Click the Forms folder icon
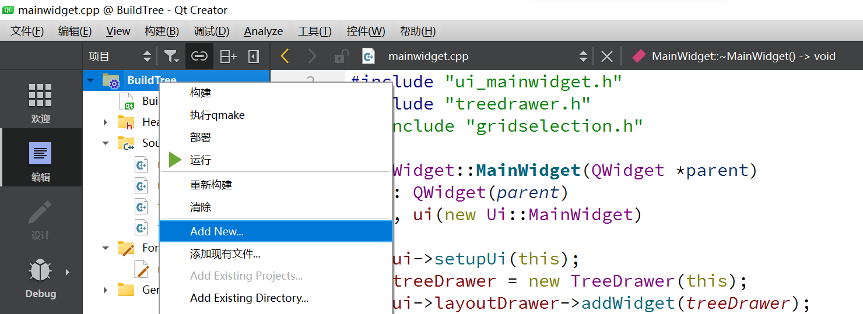This screenshot has width=863, height=314. [x=126, y=248]
